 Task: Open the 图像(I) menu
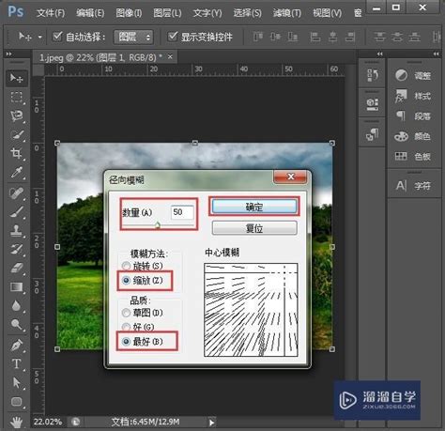point(129,13)
